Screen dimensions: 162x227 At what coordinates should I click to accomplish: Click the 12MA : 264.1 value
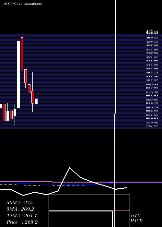pyautogui.click(x=22, y=216)
